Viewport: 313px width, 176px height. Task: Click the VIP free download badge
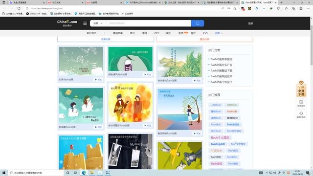301,89
